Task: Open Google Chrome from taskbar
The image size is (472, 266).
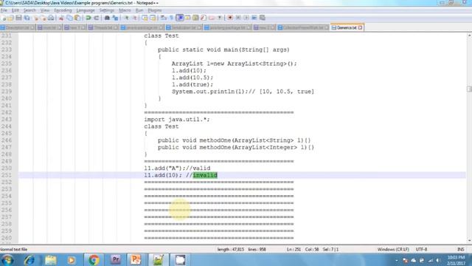Action: (94, 260)
